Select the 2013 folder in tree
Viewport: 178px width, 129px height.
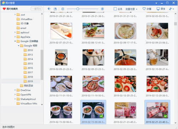point(28,55)
